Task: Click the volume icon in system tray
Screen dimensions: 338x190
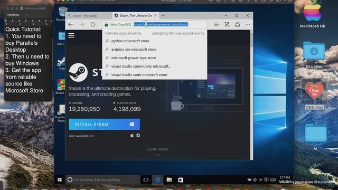Action: click(260, 179)
